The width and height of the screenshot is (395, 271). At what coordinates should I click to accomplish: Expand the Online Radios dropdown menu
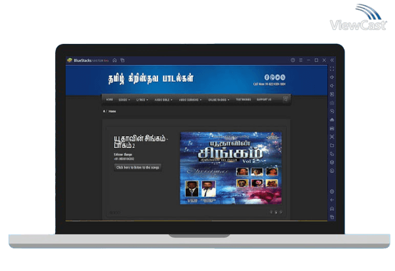pyautogui.click(x=218, y=99)
